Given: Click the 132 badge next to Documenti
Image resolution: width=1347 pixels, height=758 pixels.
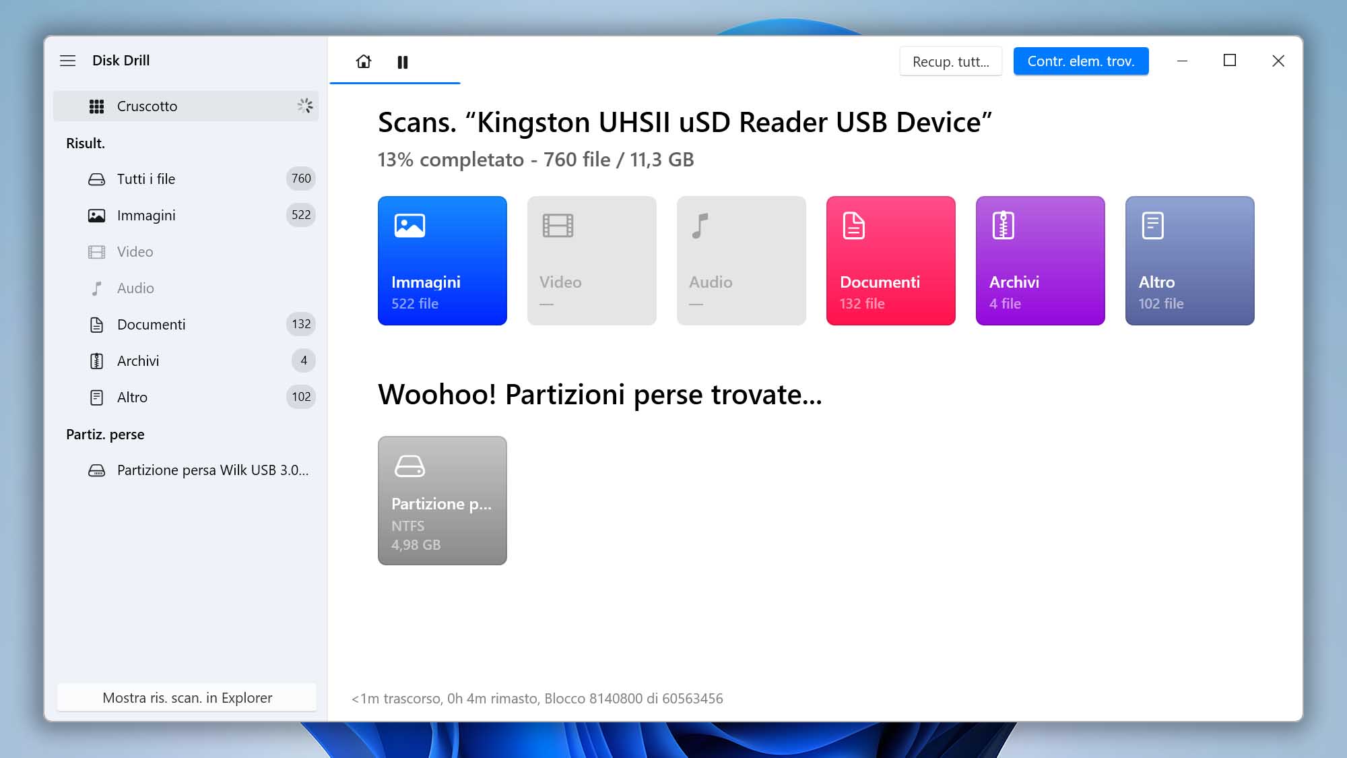Looking at the screenshot, I should (x=301, y=324).
